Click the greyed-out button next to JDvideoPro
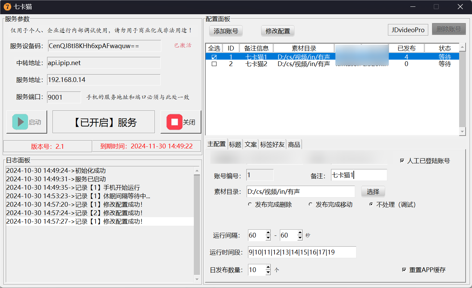Image resolution: width=472 pixels, height=288 pixels. 449,29
